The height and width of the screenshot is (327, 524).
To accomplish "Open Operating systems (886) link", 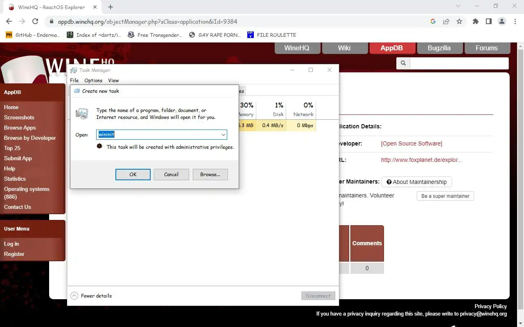I will pyautogui.click(x=27, y=193).
